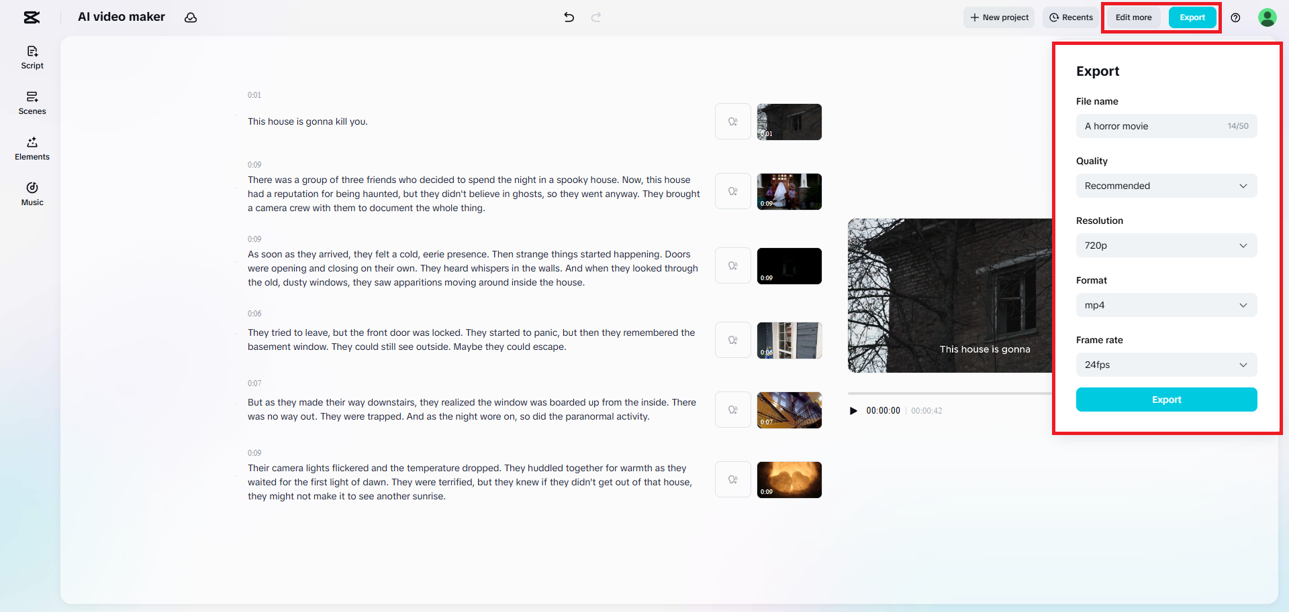Click the cloud sync icon

coord(191,17)
